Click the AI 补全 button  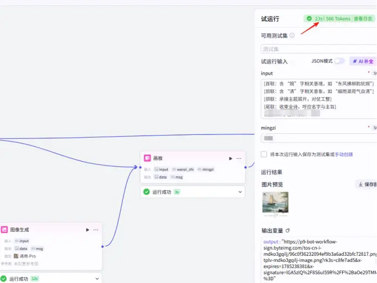(363, 61)
